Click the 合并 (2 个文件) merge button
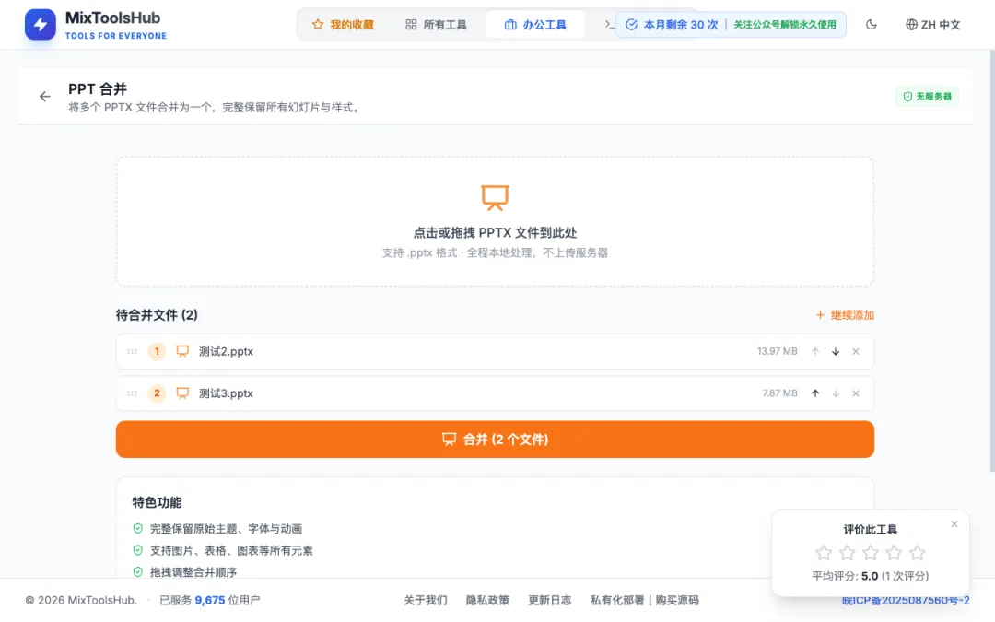Screen dimensions: 995x622 495,440
